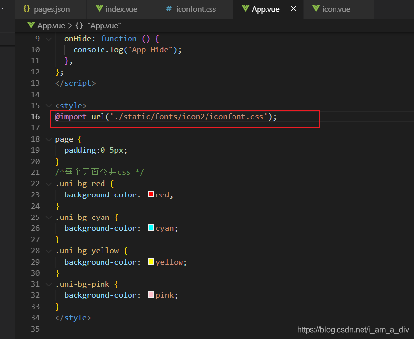414x339 pixels.
Task: Collapse the page rule at line 18
Action: click(49, 139)
